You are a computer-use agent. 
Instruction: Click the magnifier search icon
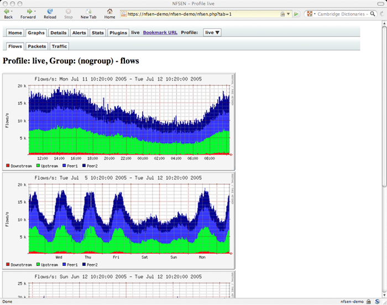pos(373,14)
